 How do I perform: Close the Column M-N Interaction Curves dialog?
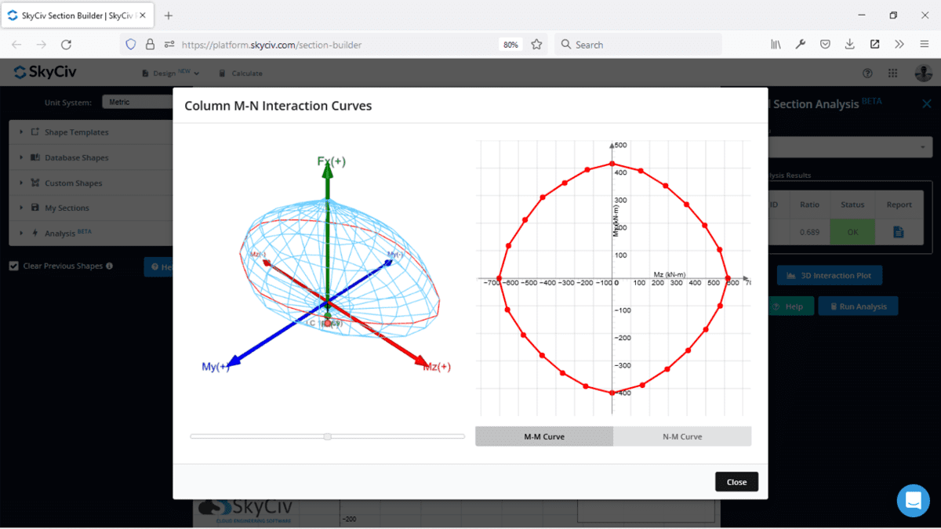point(736,481)
